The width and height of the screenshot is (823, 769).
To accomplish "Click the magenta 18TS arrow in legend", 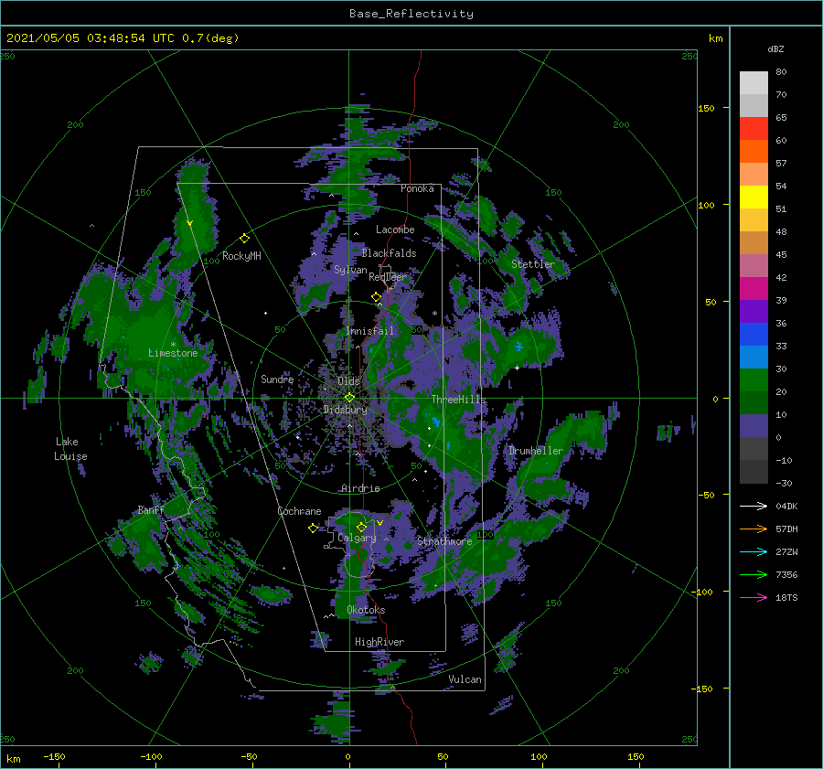I will pyautogui.click(x=754, y=597).
